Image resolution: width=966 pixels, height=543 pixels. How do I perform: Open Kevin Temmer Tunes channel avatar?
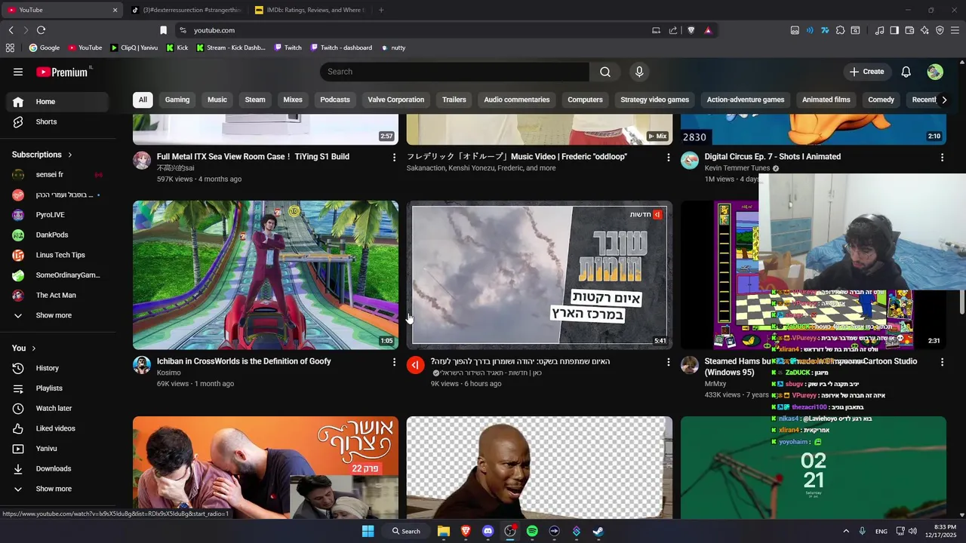[x=690, y=160]
